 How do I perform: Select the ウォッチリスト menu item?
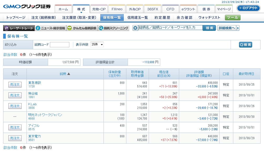209,17
